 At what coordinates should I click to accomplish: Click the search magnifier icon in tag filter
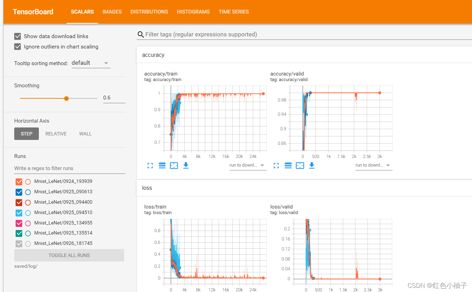pos(141,34)
